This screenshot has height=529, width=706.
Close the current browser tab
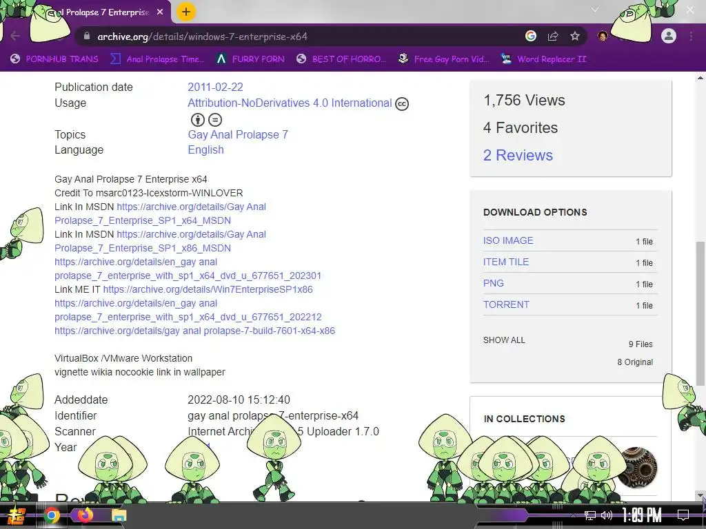[160, 12]
